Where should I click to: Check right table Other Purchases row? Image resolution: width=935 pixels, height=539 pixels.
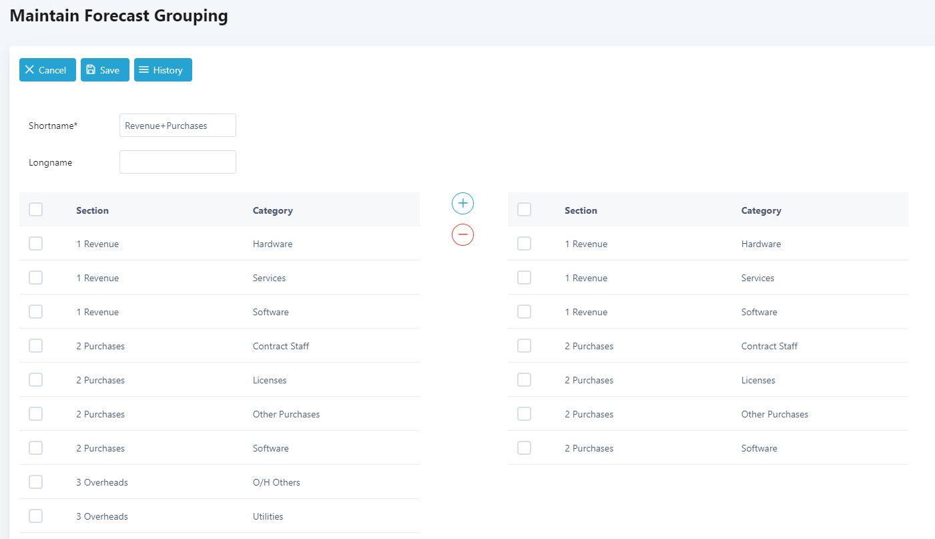(525, 414)
